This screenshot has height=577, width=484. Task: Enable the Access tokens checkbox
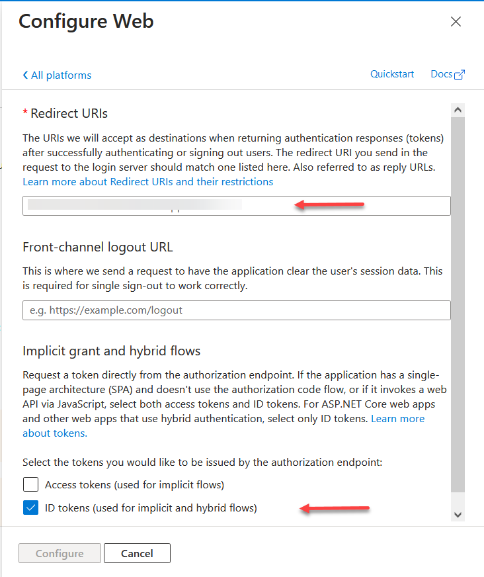(31, 485)
